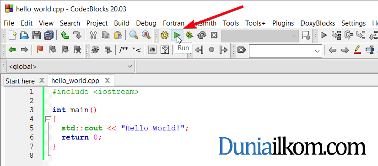
Task: Jump back with the arrow-to-bar icon
Action: [x=199, y=50]
